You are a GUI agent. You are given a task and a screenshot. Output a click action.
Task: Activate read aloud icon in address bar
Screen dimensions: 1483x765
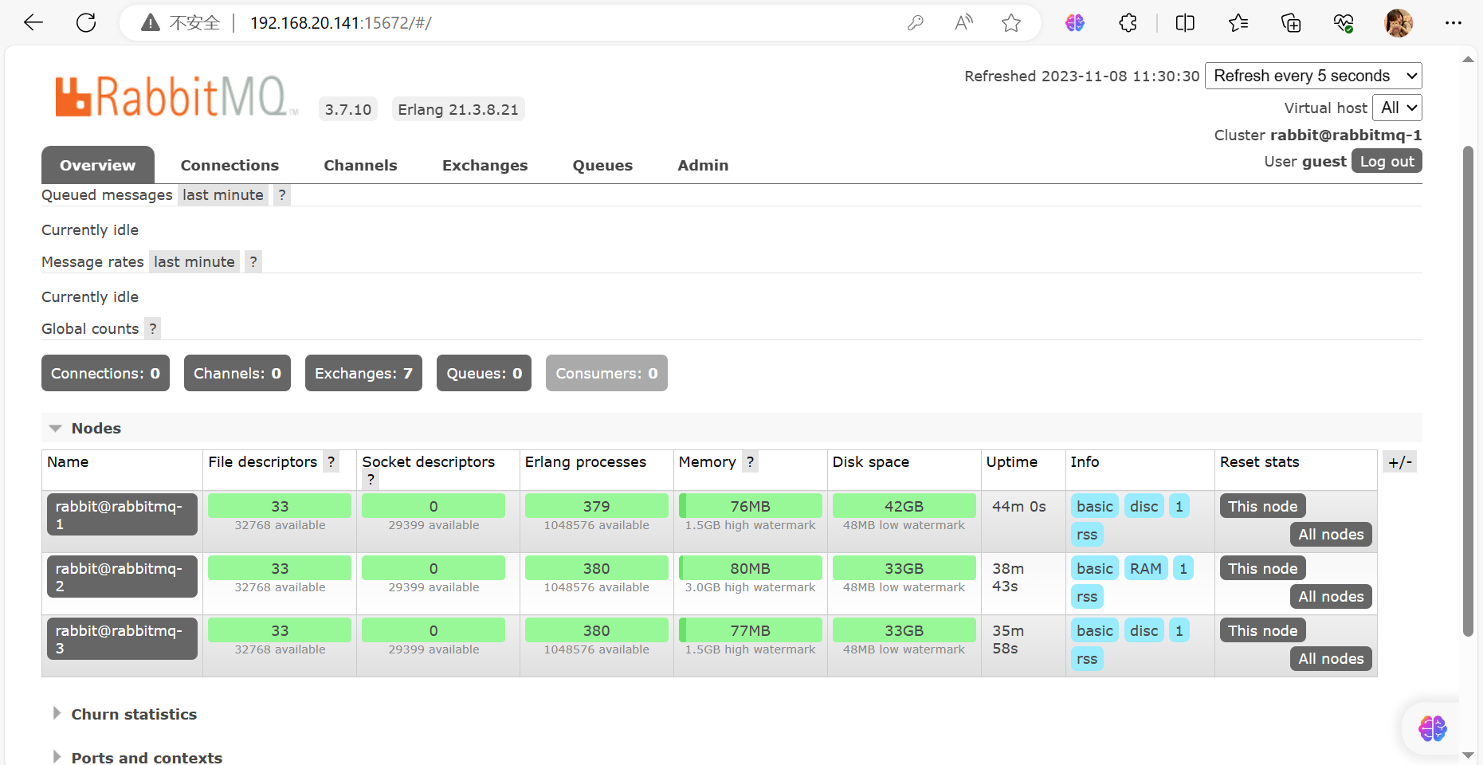tap(963, 23)
